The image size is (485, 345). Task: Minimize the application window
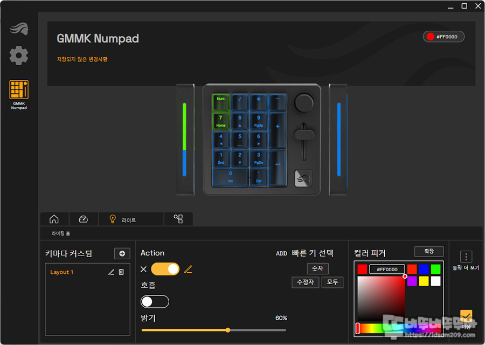(451, 6)
